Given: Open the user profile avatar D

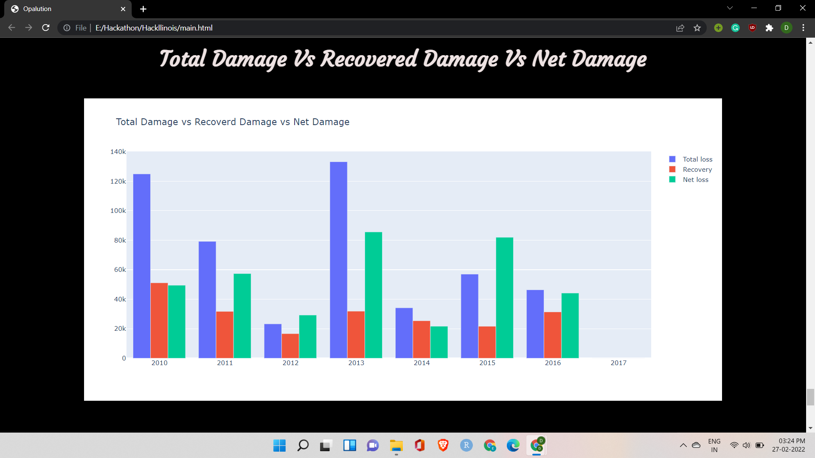Looking at the screenshot, I should point(786,28).
